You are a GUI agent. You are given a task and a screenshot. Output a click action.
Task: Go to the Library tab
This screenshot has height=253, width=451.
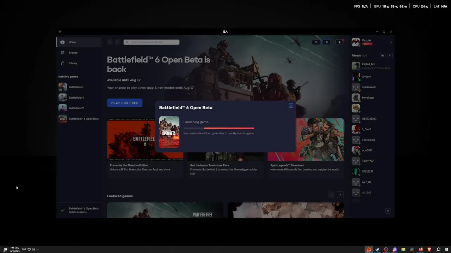point(79,63)
